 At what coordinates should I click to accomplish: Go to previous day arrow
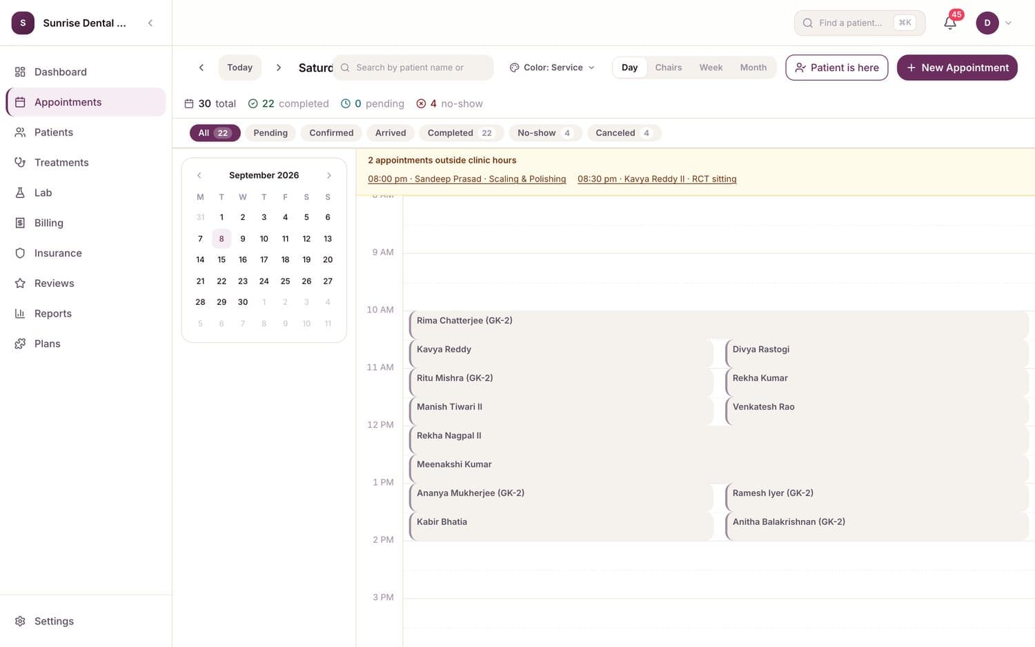click(201, 68)
